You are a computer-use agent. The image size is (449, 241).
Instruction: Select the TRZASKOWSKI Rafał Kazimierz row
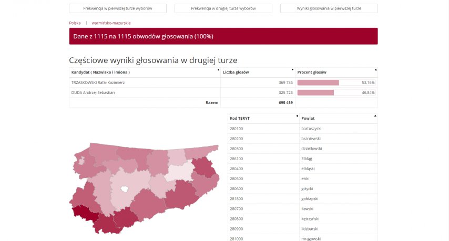(223, 82)
